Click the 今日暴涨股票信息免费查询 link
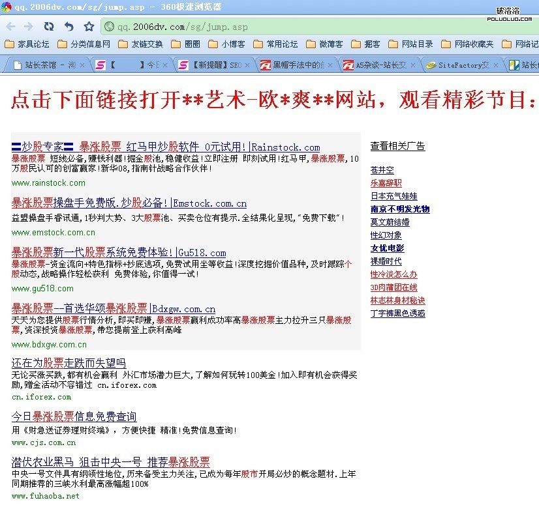 coord(74,416)
